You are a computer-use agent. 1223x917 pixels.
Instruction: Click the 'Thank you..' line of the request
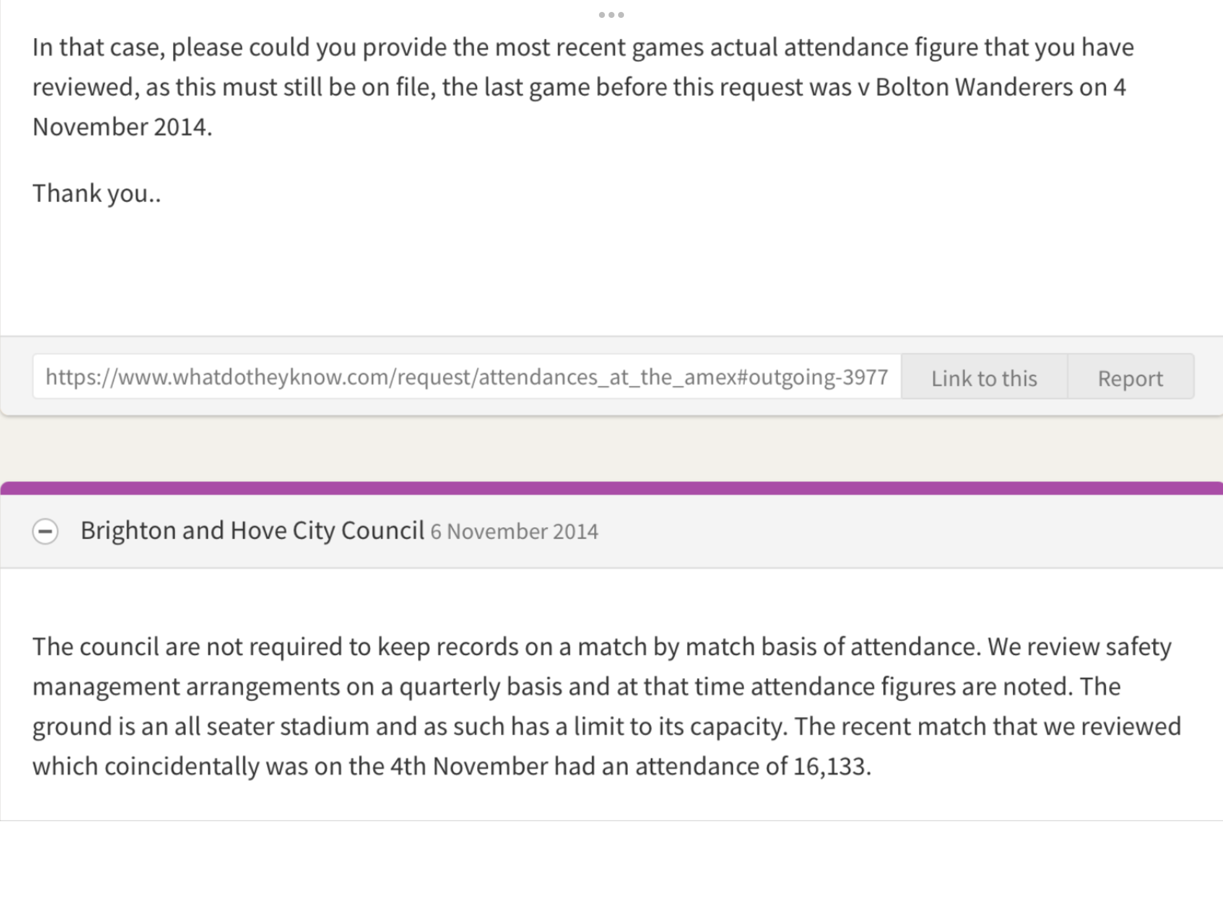pyautogui.click(x=97, y=193)
